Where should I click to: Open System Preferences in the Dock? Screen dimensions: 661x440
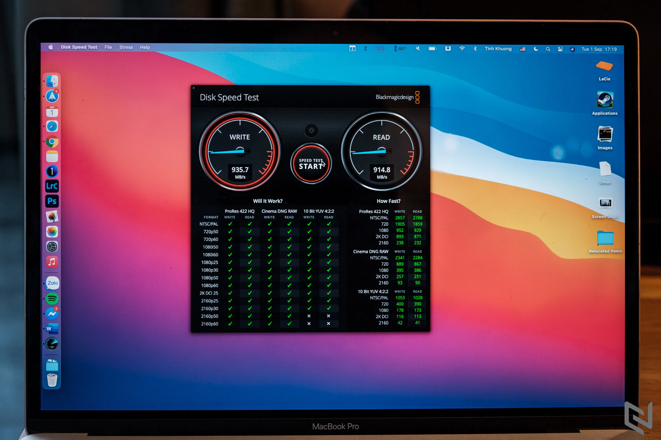tap(52, 247)
